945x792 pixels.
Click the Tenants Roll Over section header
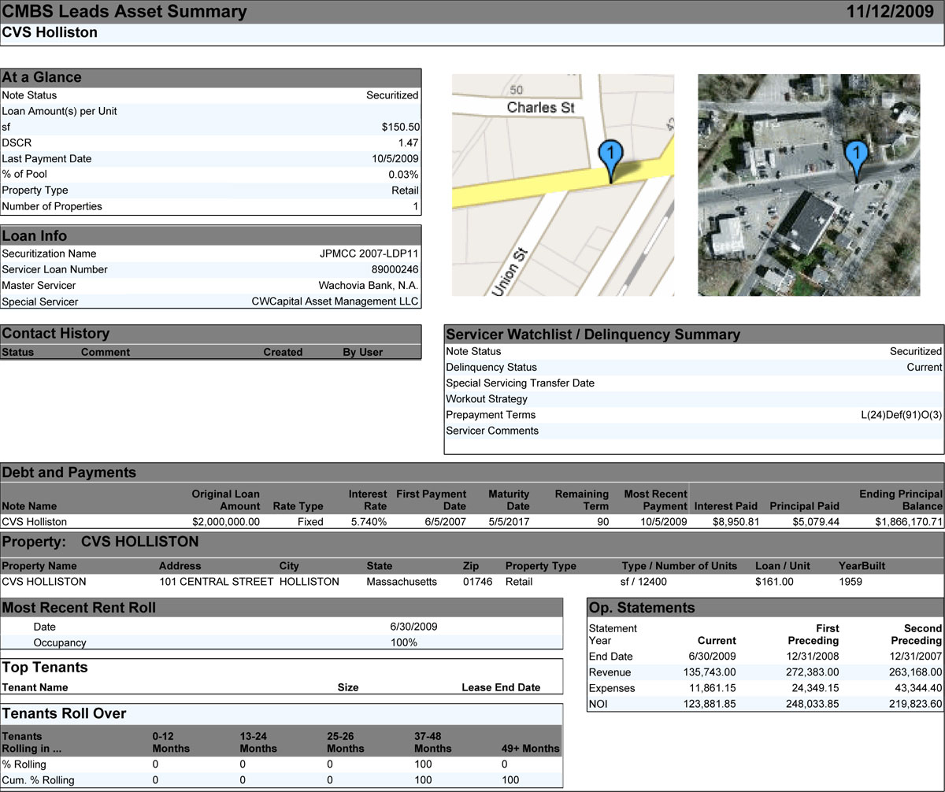pyautogui.click(x=282, y=714)
